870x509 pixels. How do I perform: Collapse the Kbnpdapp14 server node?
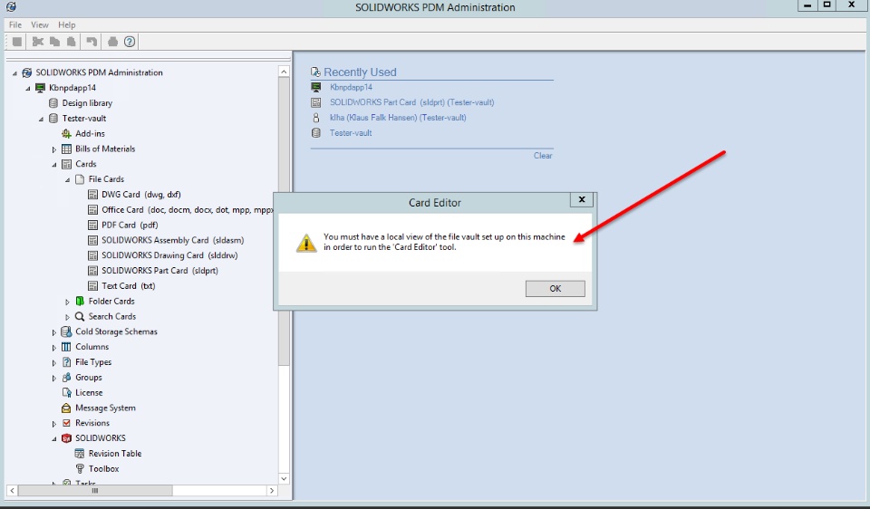28,88
